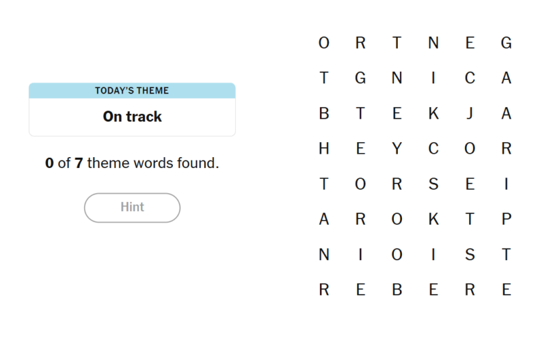547x338 pixels.
Task: Select the letter N in the top row
Action: point(433,44)
